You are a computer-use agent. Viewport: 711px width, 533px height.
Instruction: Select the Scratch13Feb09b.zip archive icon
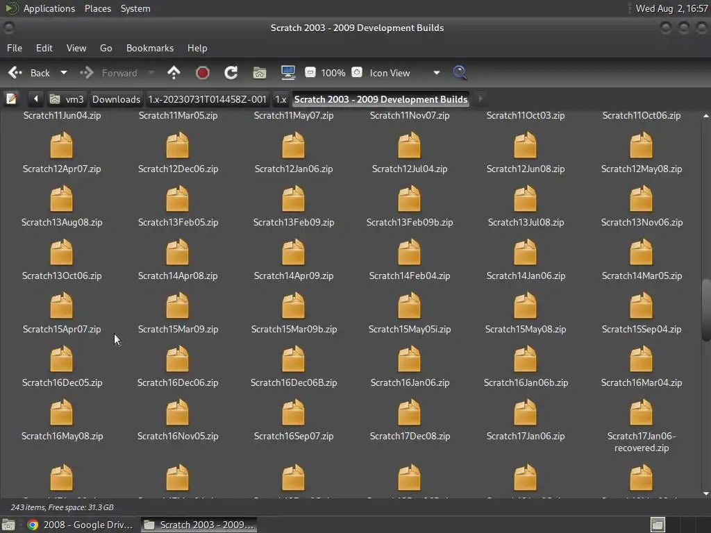pos(410,198)
